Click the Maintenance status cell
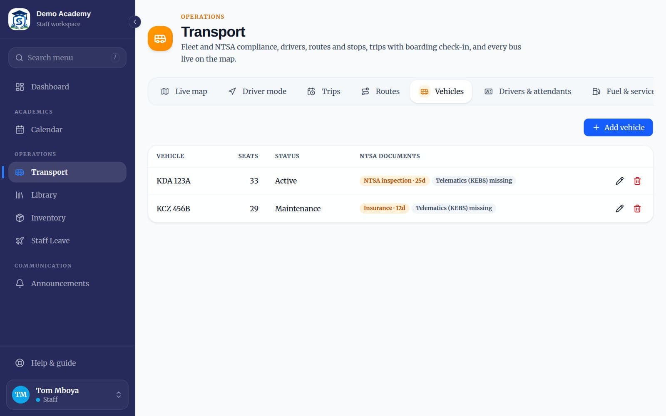Screen dimensions: 666x416 pos(298,208)
